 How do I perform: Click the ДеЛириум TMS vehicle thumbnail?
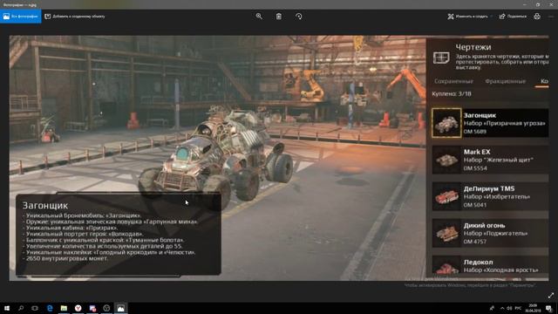(446, 196)
